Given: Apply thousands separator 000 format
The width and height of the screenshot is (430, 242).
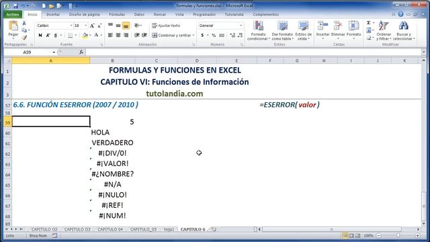Looking at the screenshot, I should [x=222, y=36].
